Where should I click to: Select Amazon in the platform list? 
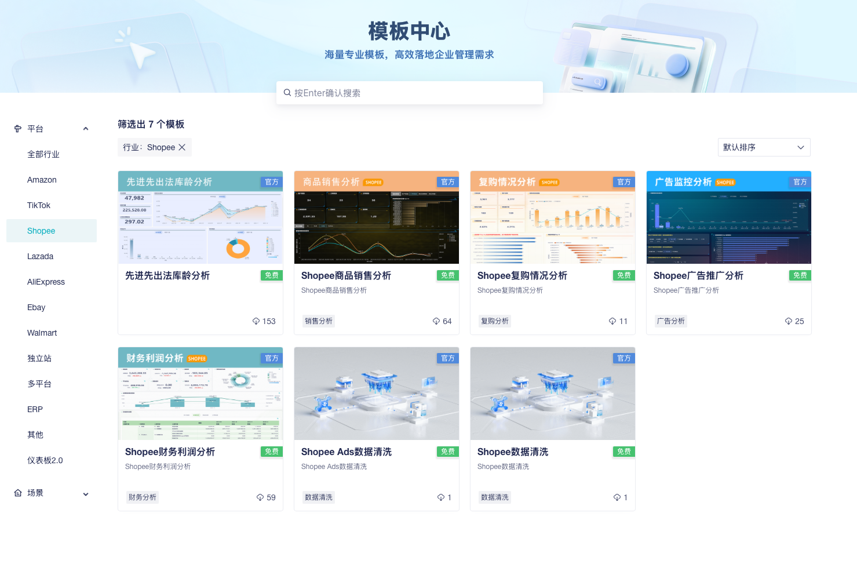tap(42, 180)
